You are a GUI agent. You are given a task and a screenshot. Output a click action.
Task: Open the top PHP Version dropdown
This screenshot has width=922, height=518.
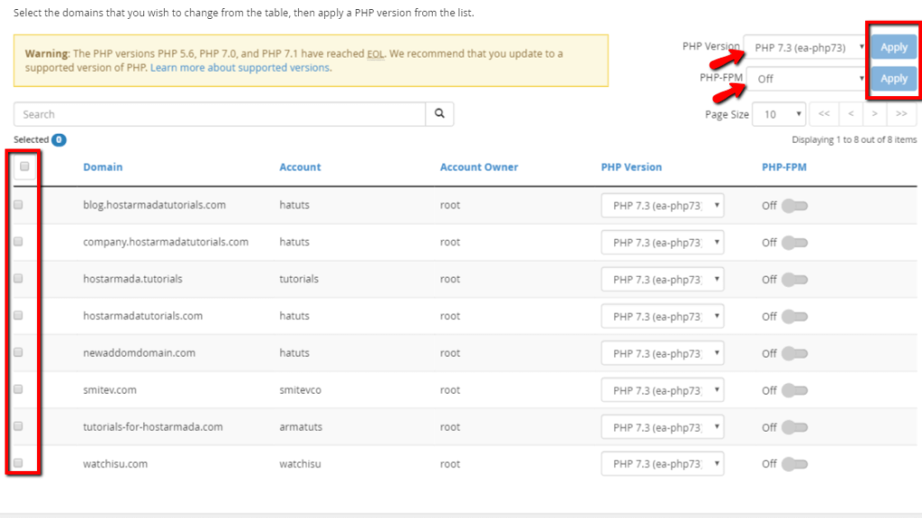pos(806,48)
